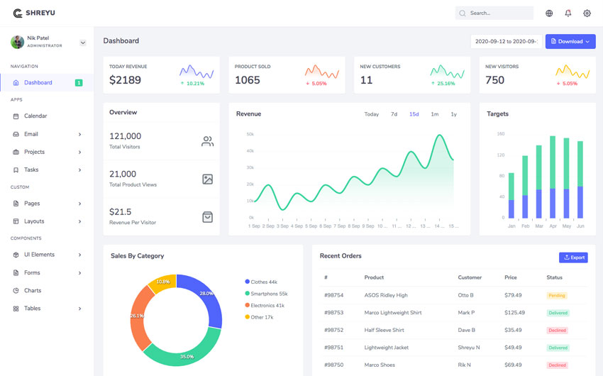
Task: Click the Calendar icon in sidebar
Action: tap(16, 116)
